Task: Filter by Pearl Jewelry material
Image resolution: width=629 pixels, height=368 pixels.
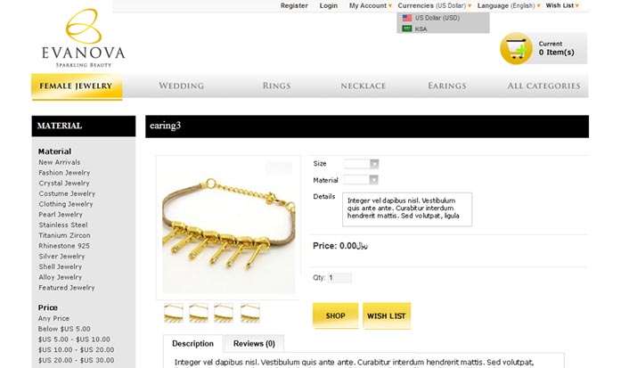Action: coord(61,215)
